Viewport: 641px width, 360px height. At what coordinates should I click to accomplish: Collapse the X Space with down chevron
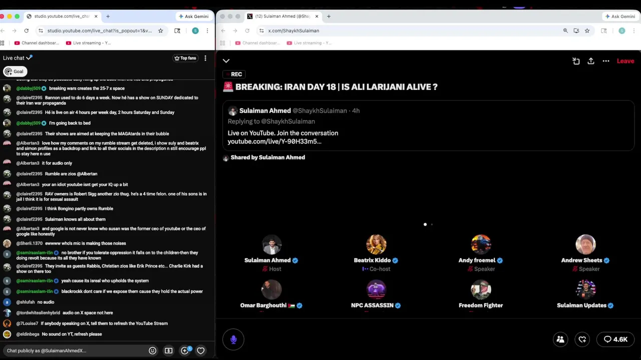click(x=226, y=61)
